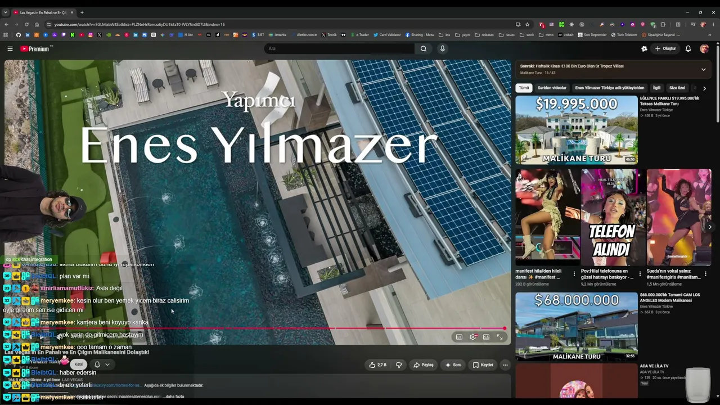Open the Card Validator bookmark
This screenshot has width=720, height=405.
pos(387,35)
